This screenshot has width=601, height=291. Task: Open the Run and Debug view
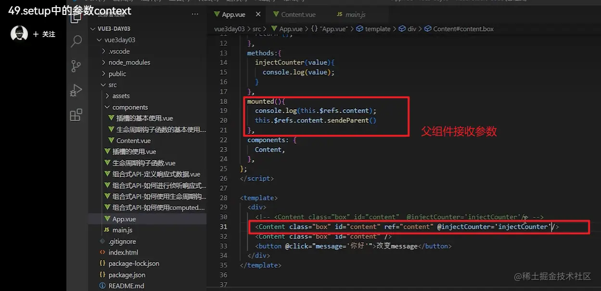click(x=76, y=90)
